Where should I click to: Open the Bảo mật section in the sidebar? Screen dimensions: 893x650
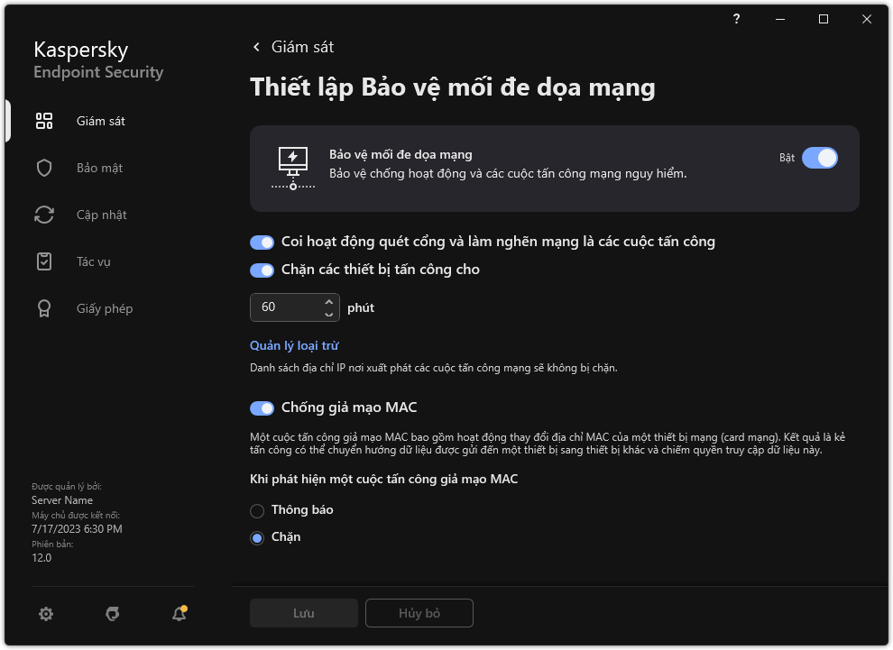(99, 169)
